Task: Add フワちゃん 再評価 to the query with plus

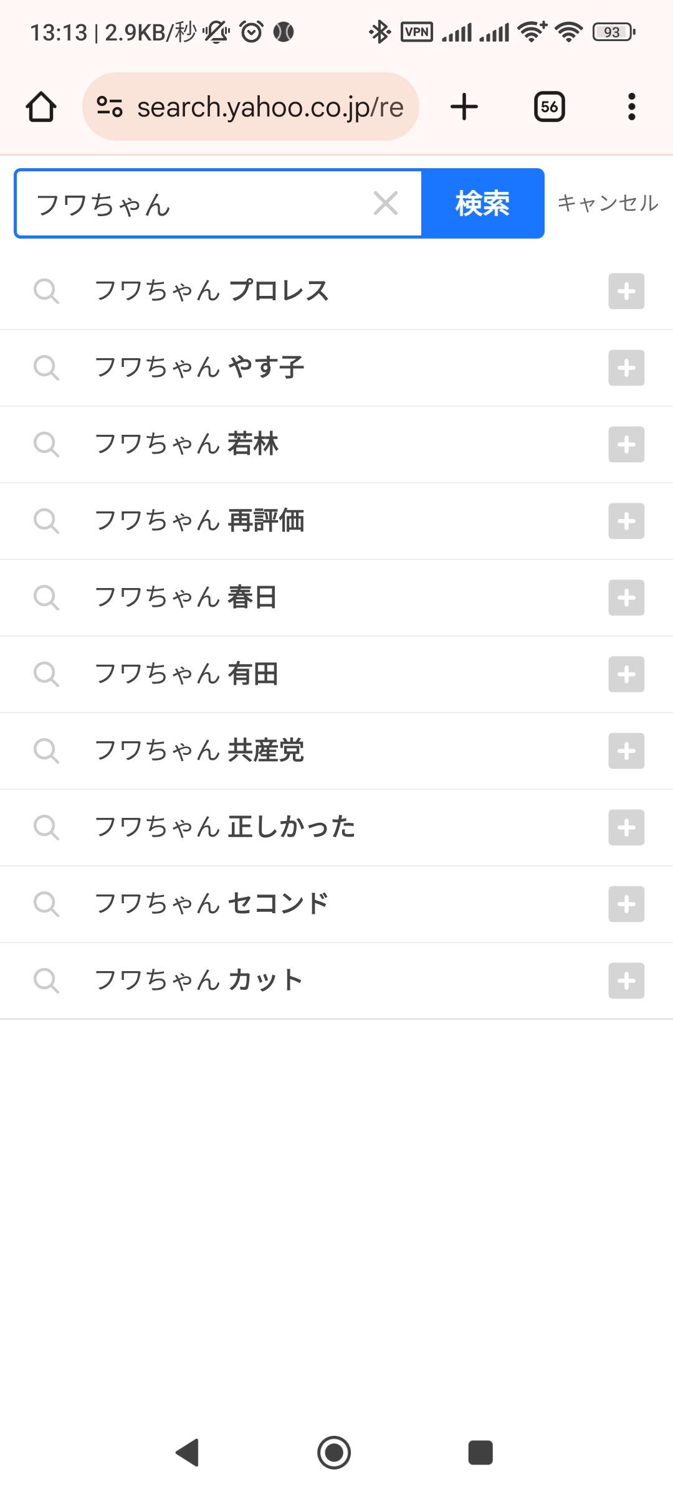Action: point(626,521)
